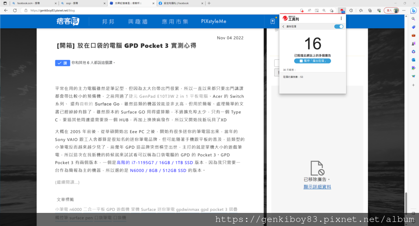This screenshot has width=419, height=226.
Task: Click the Nov 04 2022 date
Action: (x=230, y=38)
